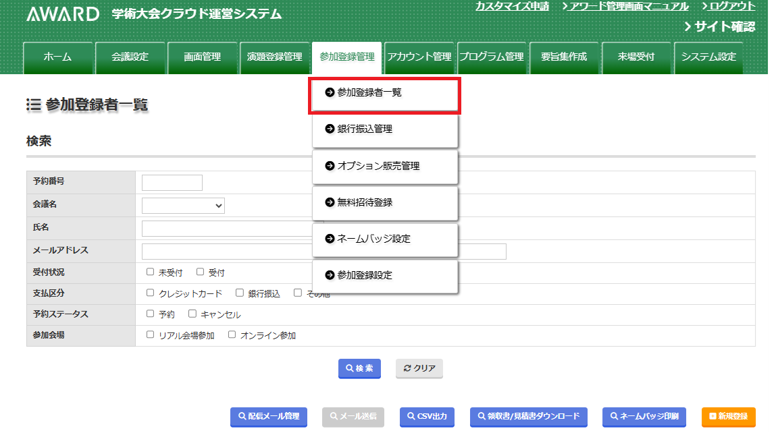Check the 未受付 checkbox
This screenshot has width=778, height=437.
[151, 272]
